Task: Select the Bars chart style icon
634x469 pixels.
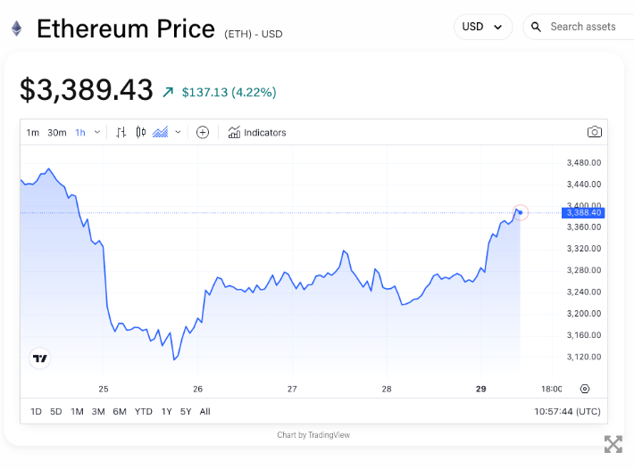Action: click(x=121, y=132)
